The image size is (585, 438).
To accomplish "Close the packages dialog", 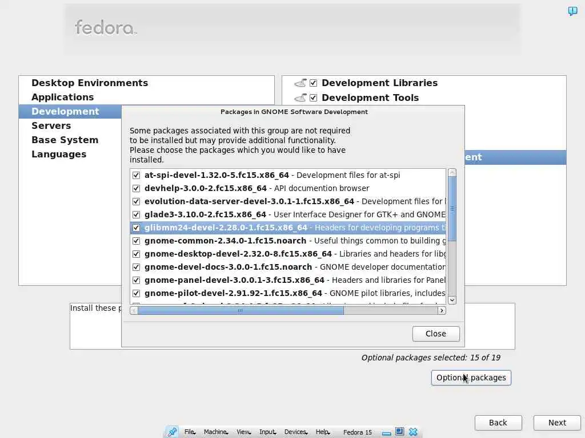I will [x=436, y=334].
